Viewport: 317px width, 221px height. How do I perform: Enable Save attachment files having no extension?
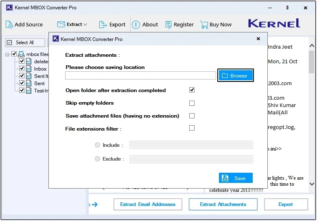pos(192,116)
